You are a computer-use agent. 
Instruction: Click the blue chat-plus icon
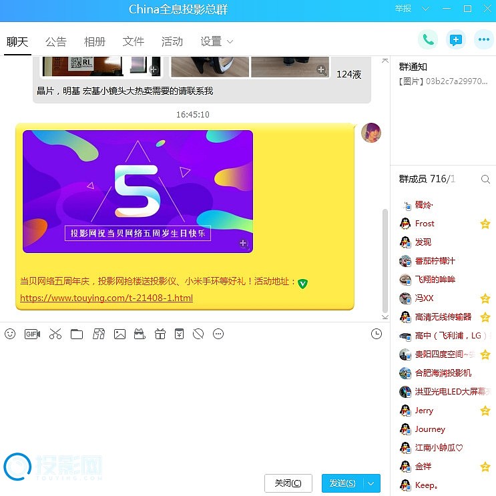click(456, 39)
